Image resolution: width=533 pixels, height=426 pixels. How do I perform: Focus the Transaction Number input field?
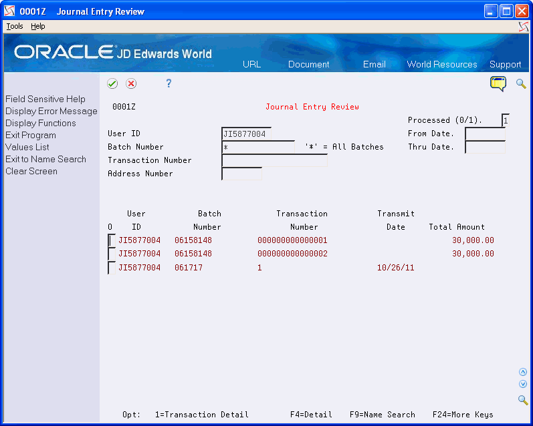274,160
